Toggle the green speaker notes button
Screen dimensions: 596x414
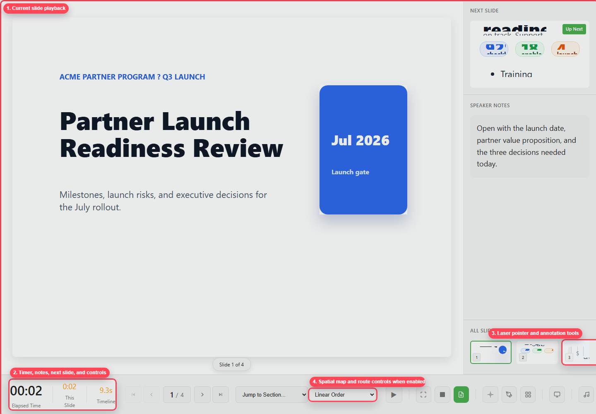tap(461, 395)
